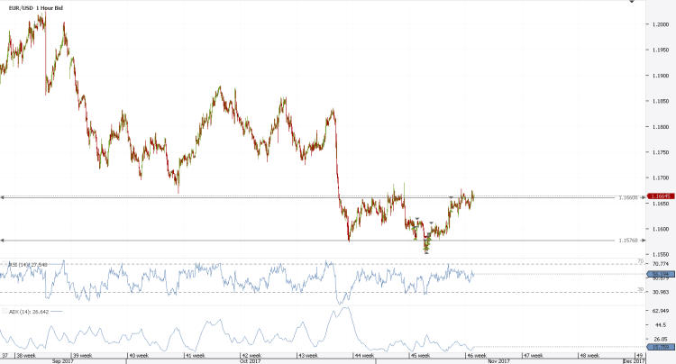The height and width of the screenshot is (364, 676).
Task: Click the 1.1600 price axis label
Action: (660, 229)
